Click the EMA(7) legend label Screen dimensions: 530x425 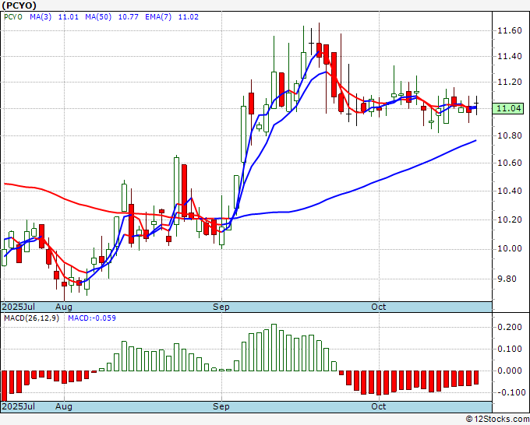coord(158,17)
